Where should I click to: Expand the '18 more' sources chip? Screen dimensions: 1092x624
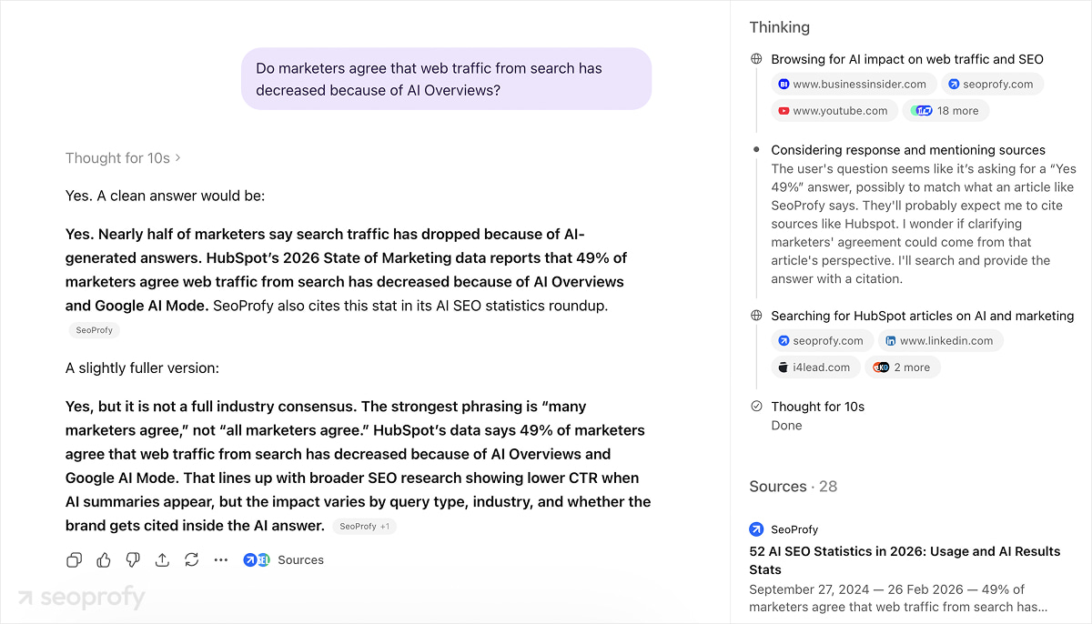pos(945,111)
